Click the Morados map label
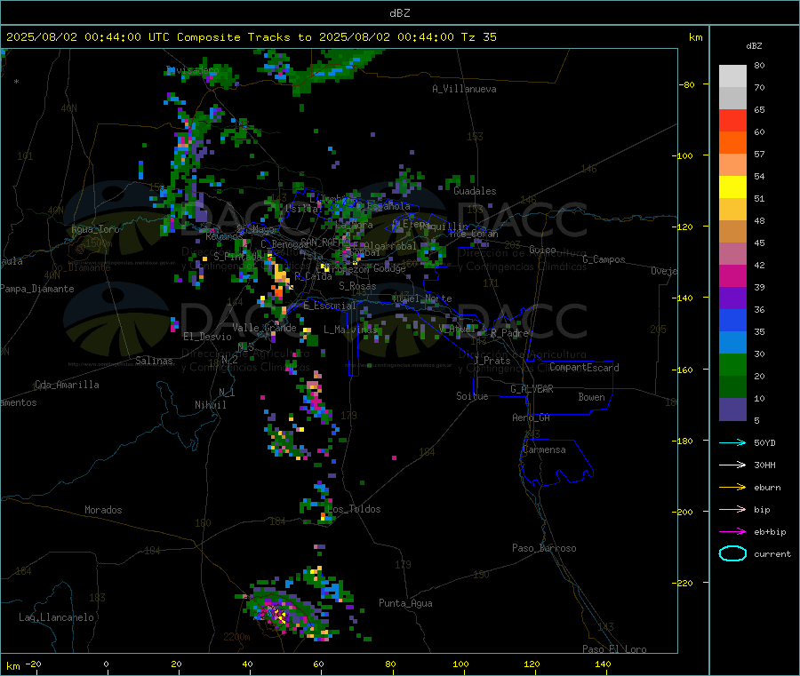The width and height of the screenshot is (800, 676). [x=103, y=510]
